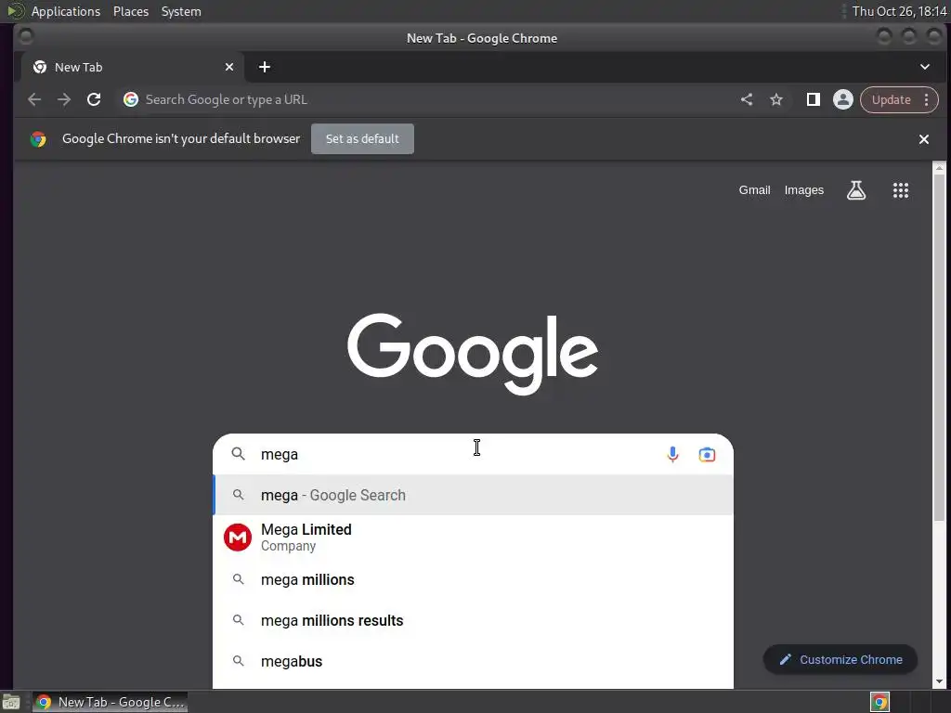Bookmark this tab with star icon
This screenshot has width=951, height=713.
click(776, 99)
